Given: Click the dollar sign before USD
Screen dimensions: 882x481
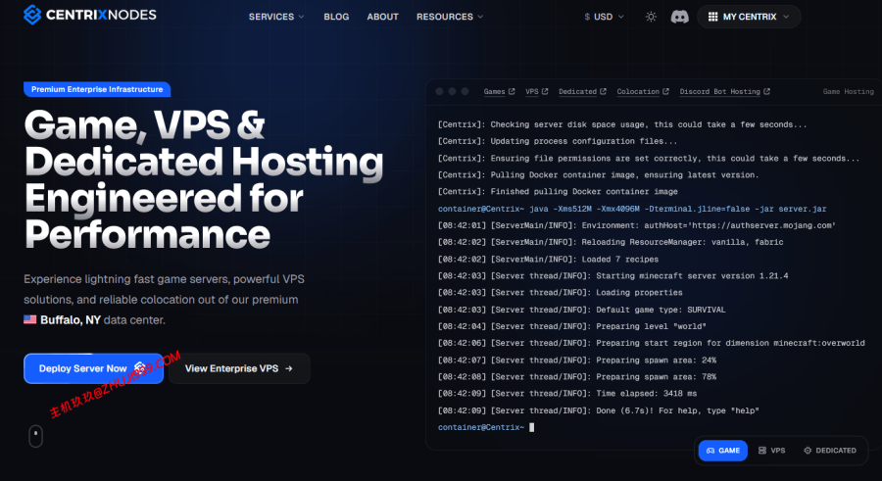Looking at the screenshot, I should (587, 17).
